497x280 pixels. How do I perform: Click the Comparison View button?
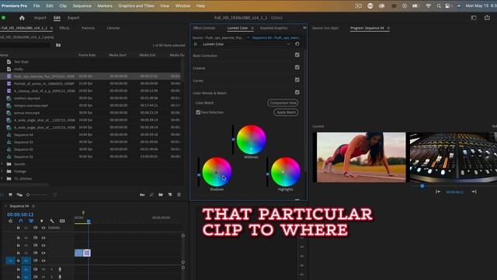tap(283, 103)
